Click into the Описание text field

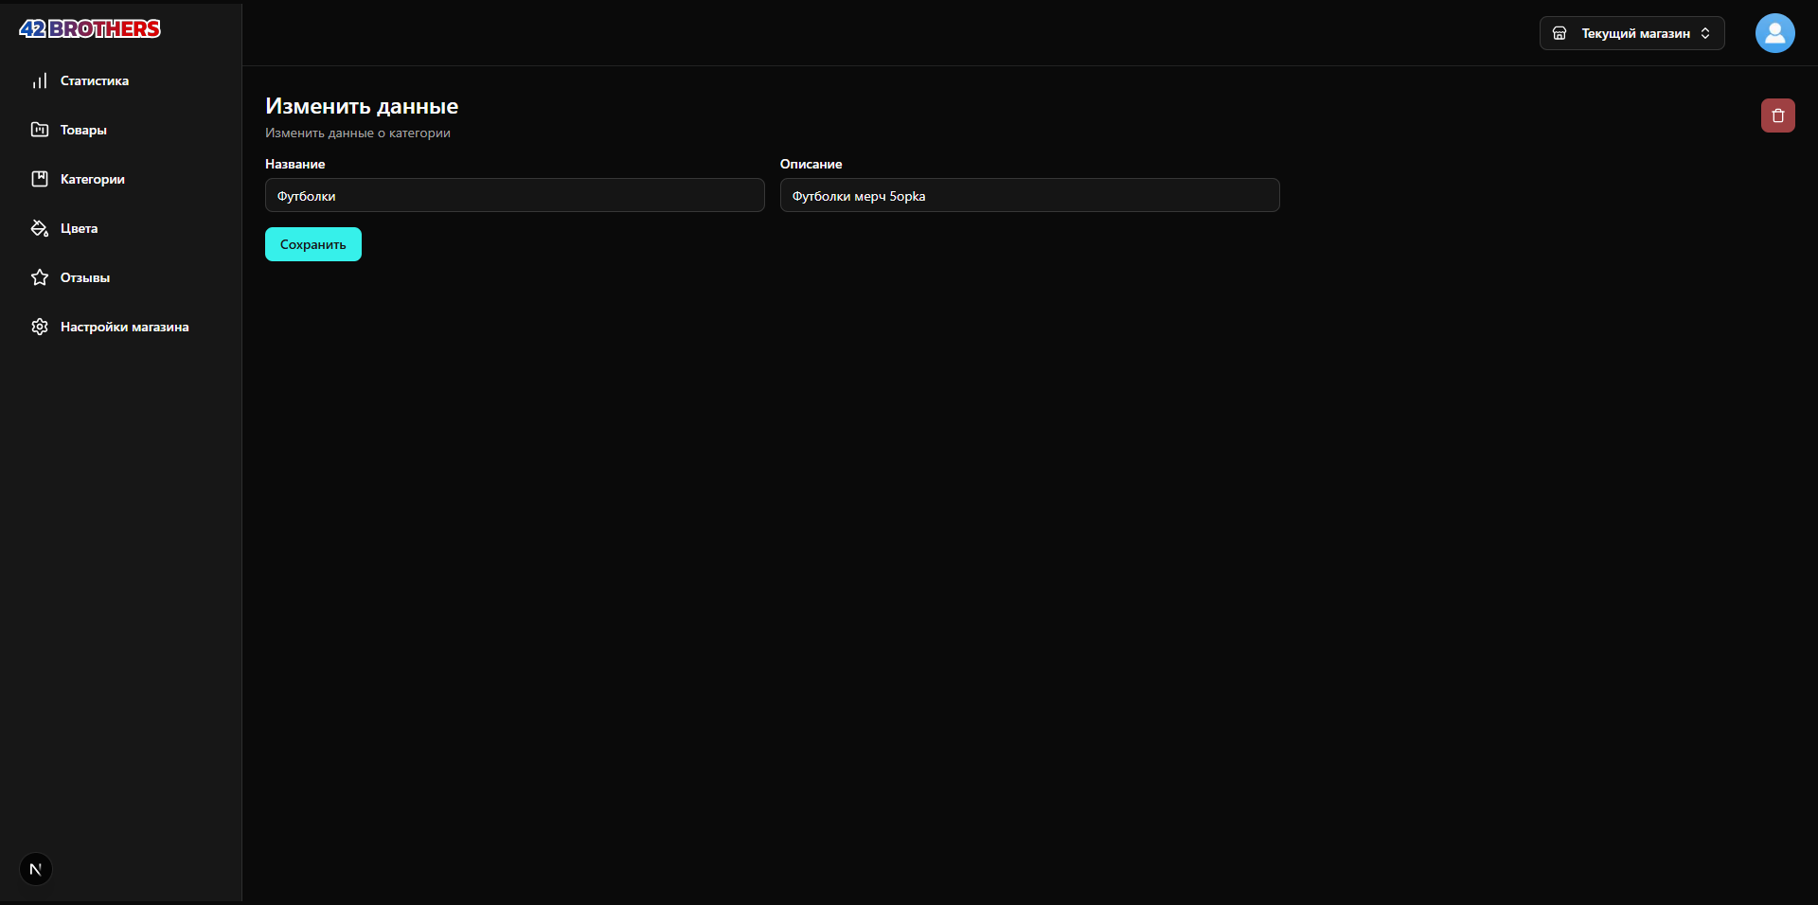click(1029, 196)
